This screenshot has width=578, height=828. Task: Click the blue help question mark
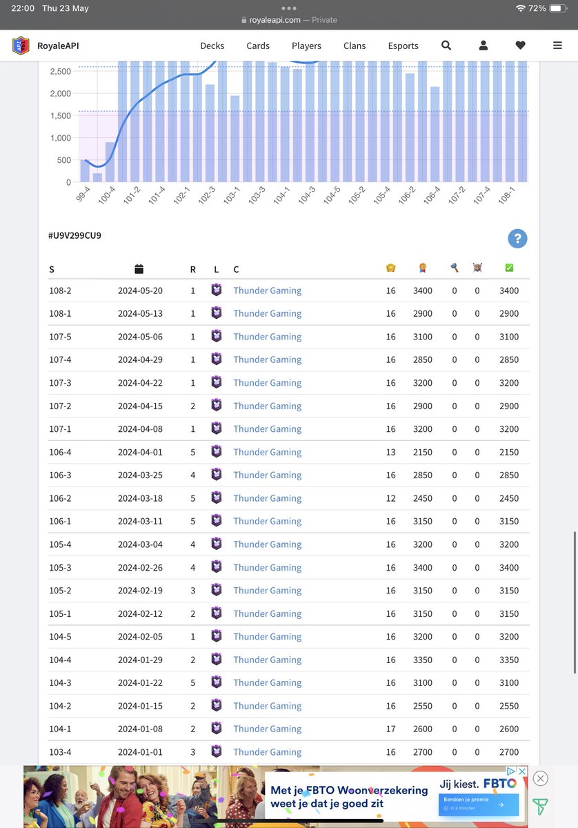coord(517,239)
